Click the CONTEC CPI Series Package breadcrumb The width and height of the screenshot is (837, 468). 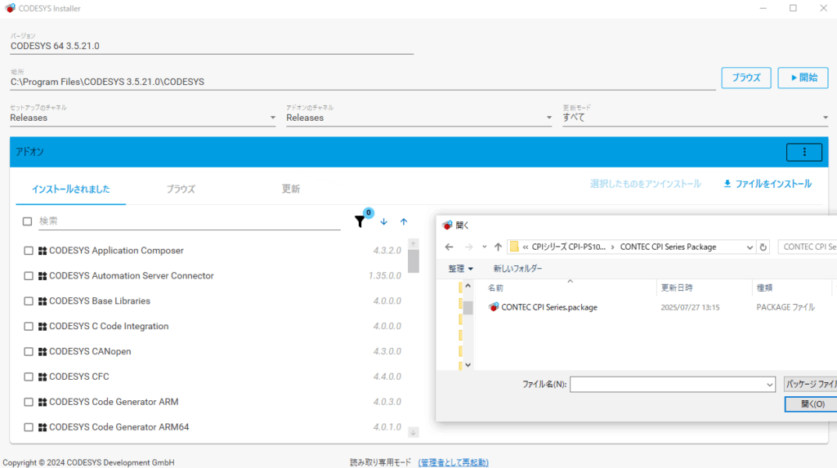click(x=668, y=247)
